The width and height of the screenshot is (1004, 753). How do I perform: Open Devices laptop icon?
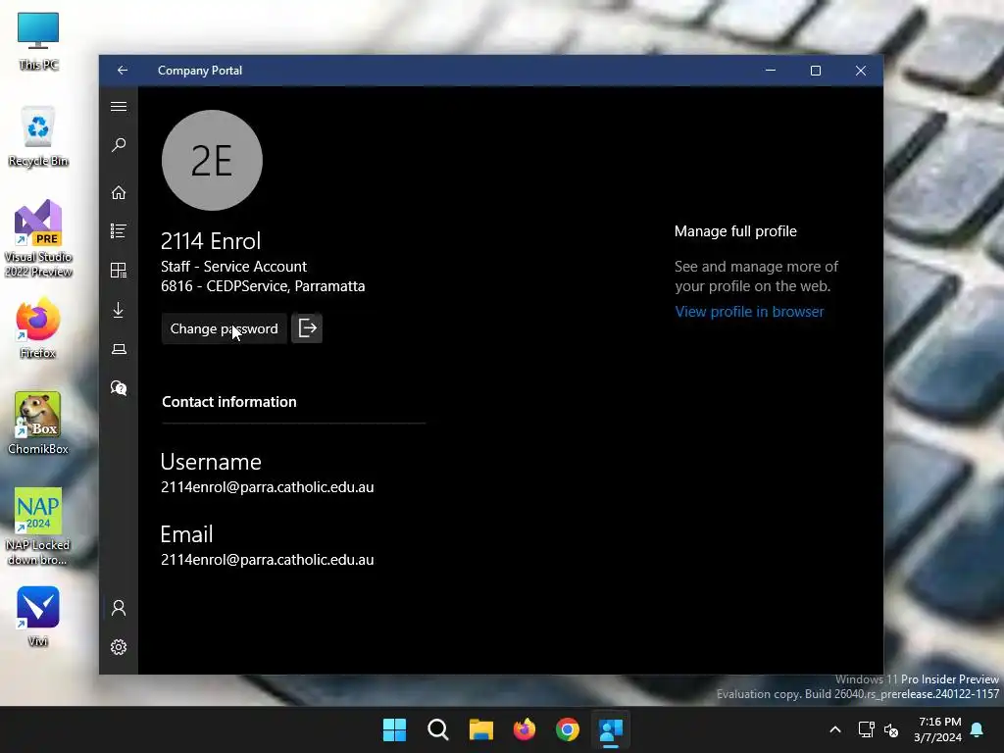coord(119,349)
